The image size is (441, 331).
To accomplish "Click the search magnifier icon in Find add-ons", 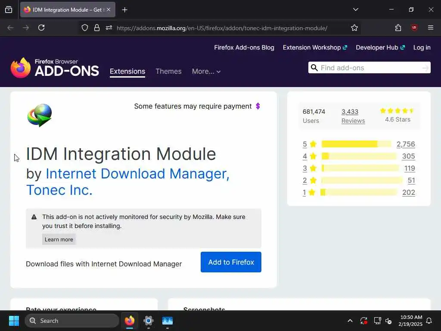I will pos(314,68).
